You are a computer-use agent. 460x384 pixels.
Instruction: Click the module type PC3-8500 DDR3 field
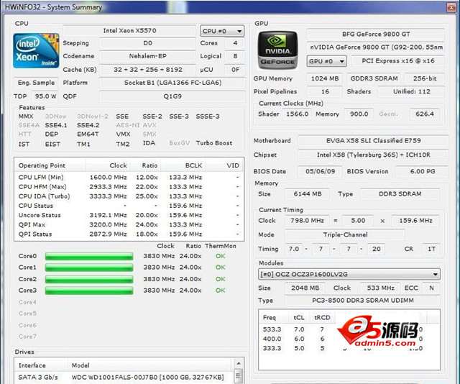[x=362, y=301]
